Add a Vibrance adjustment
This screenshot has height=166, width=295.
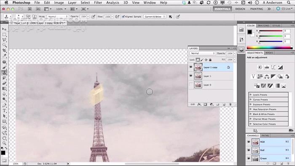pyautogui.click(x=253, y=76)
